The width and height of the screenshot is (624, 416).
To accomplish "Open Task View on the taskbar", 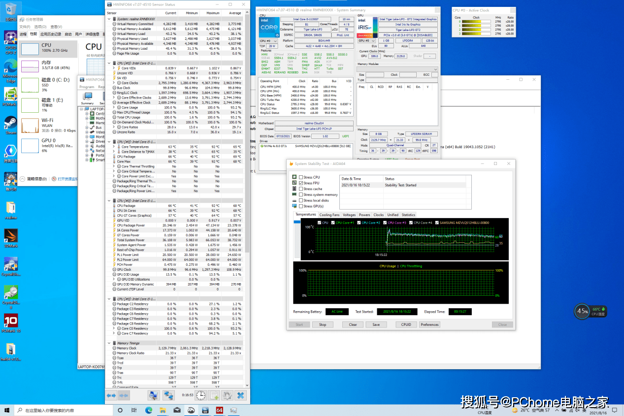I will [134, 410].
